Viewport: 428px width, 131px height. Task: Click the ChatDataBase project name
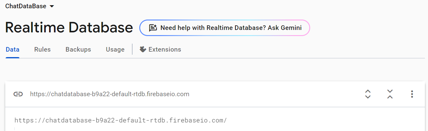coord(25,6)
